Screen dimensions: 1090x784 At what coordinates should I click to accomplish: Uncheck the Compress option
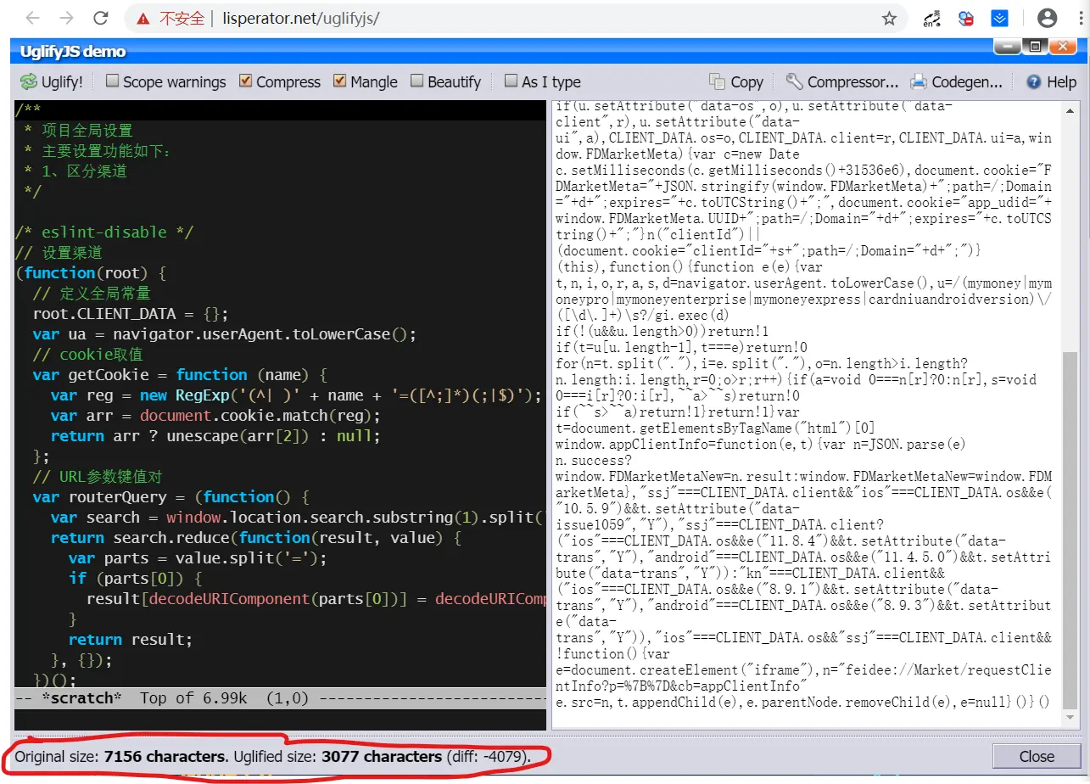pyautogui.click(x=246, y=81)
